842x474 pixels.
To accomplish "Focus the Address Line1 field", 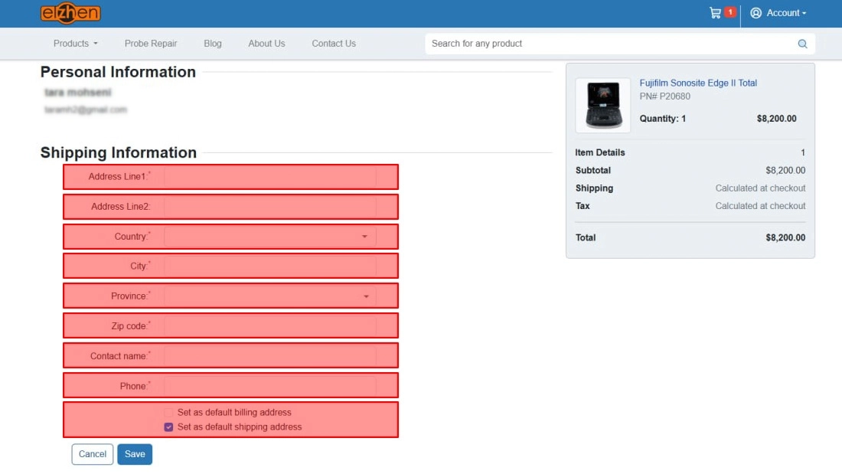I will [269, 177].
